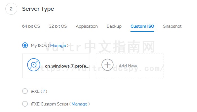
Task: Click the iPXE question mark help link
Action: click(x=44, y=91)
